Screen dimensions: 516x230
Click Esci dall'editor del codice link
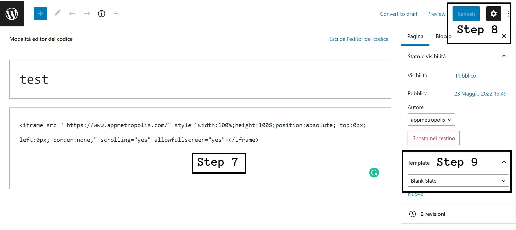pyautogui.click(x=359, y=39)
